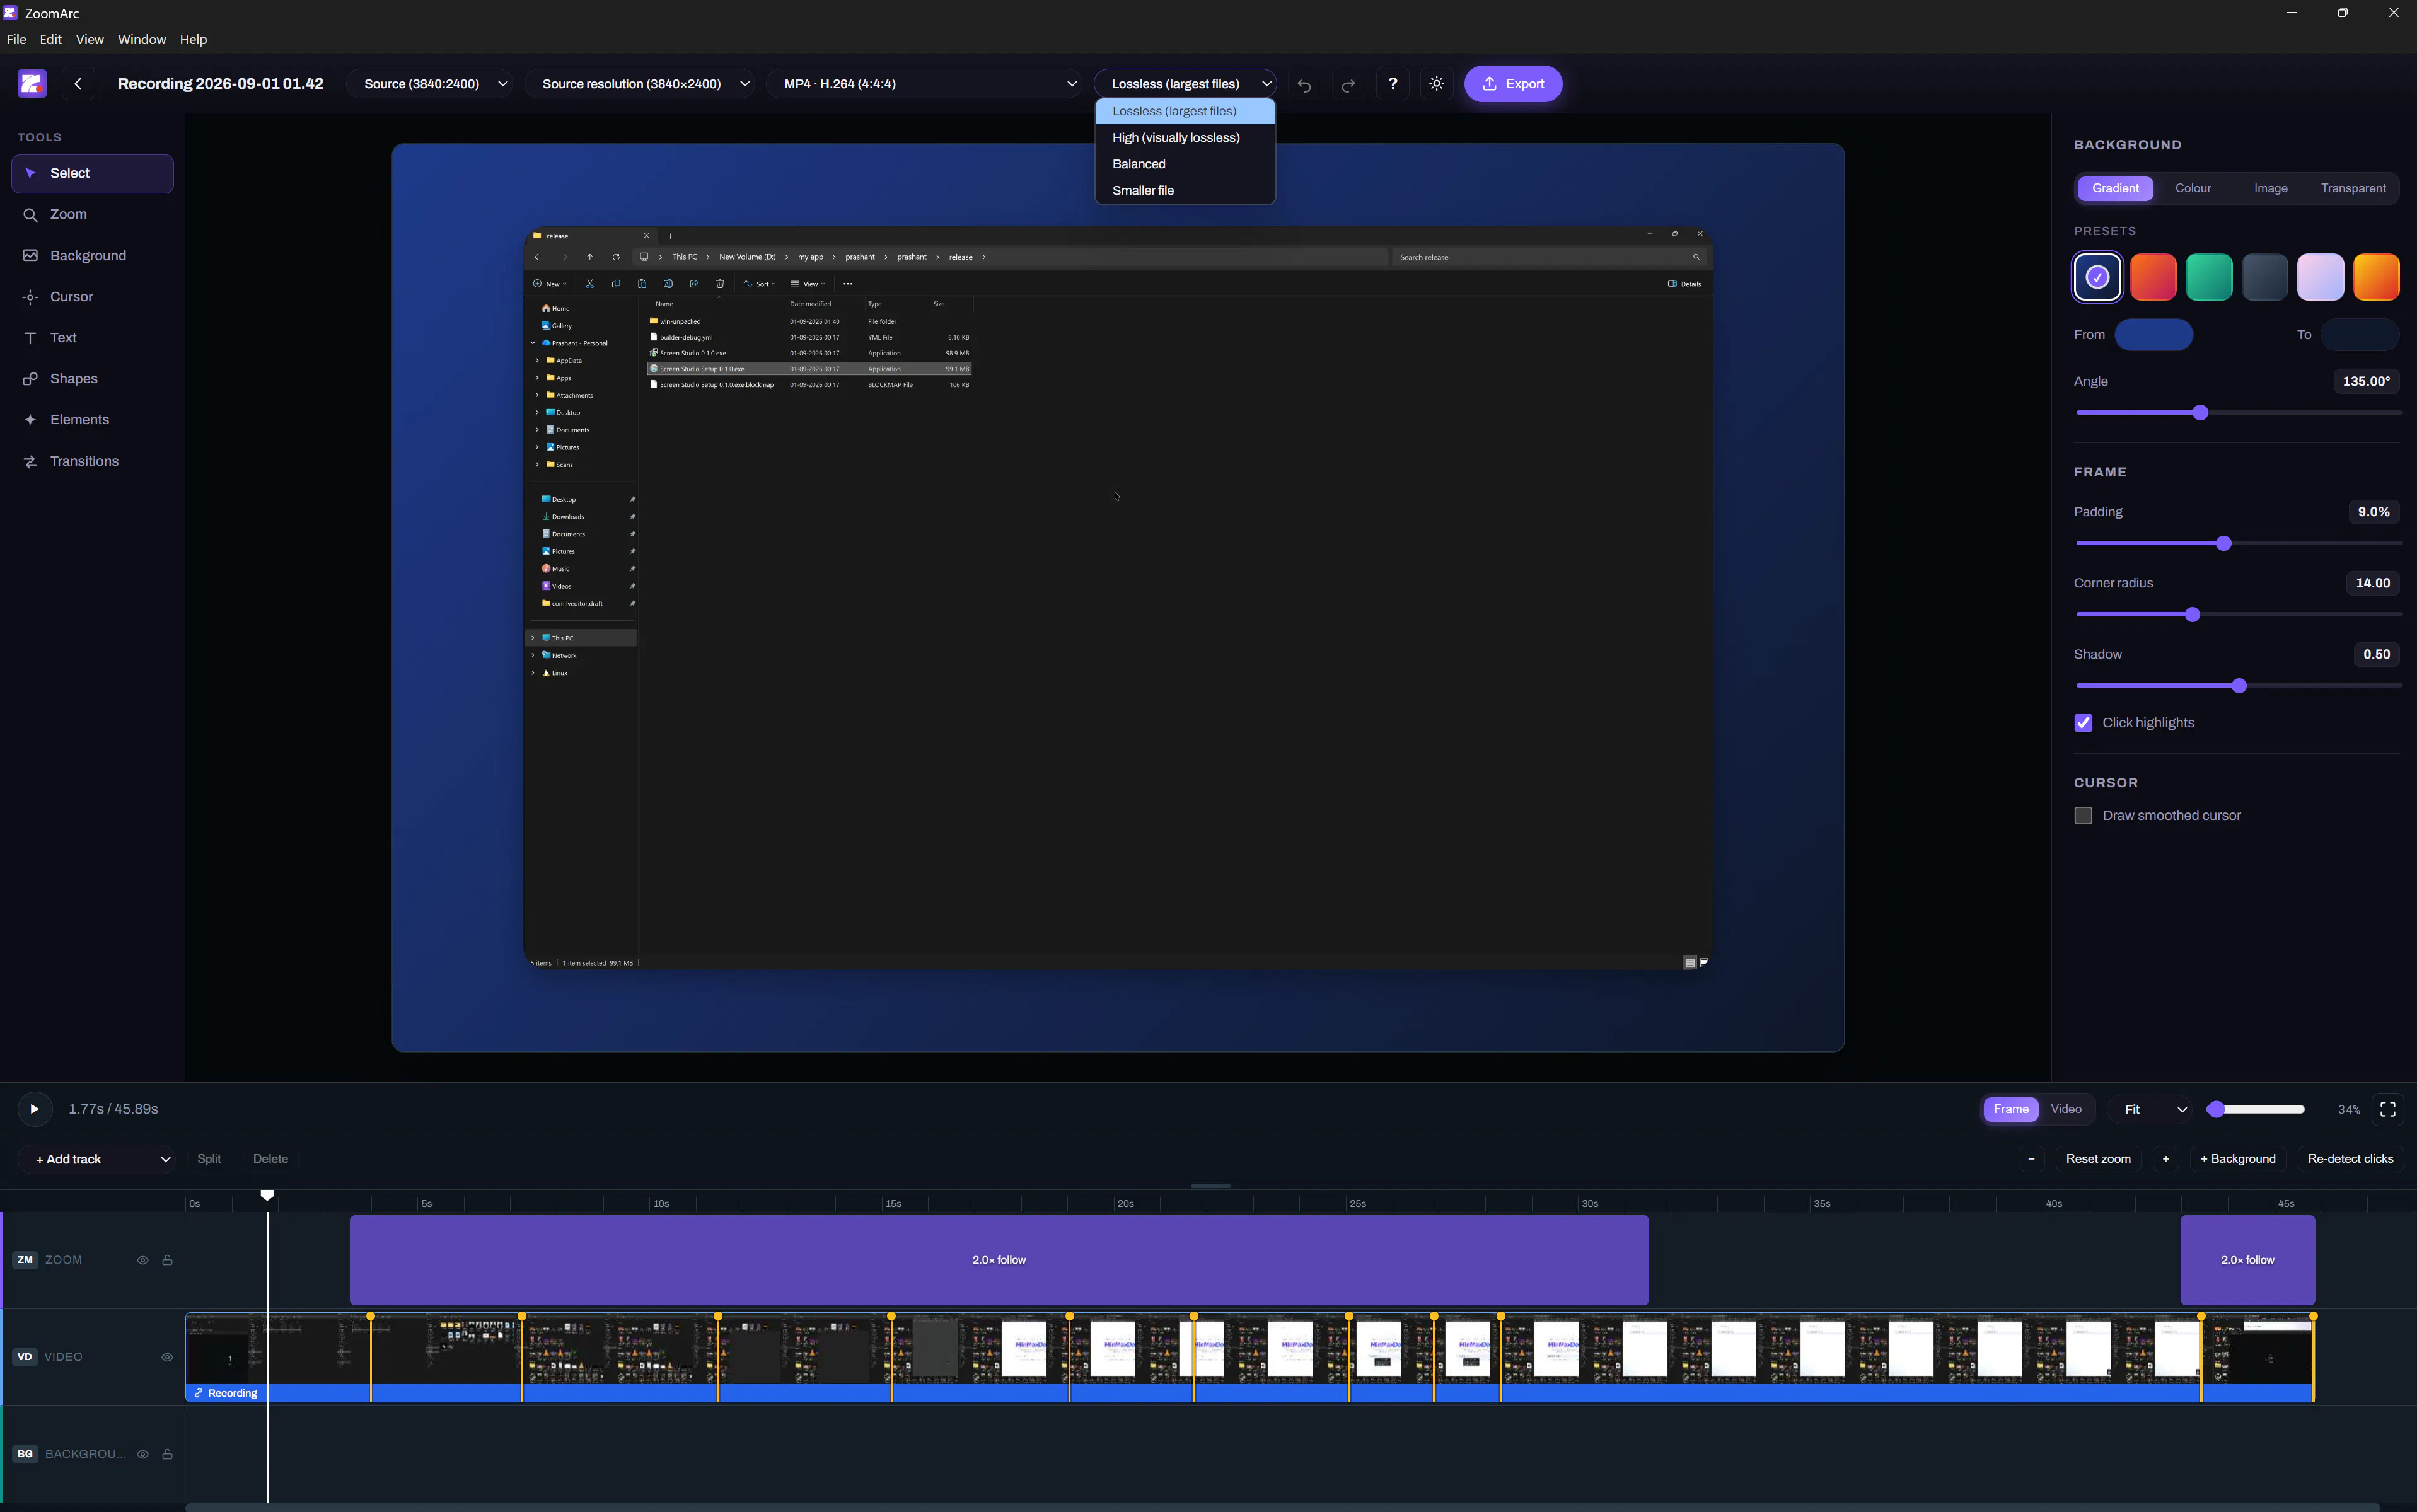Click the redo arrow icon

click(x=1348, y=85)
